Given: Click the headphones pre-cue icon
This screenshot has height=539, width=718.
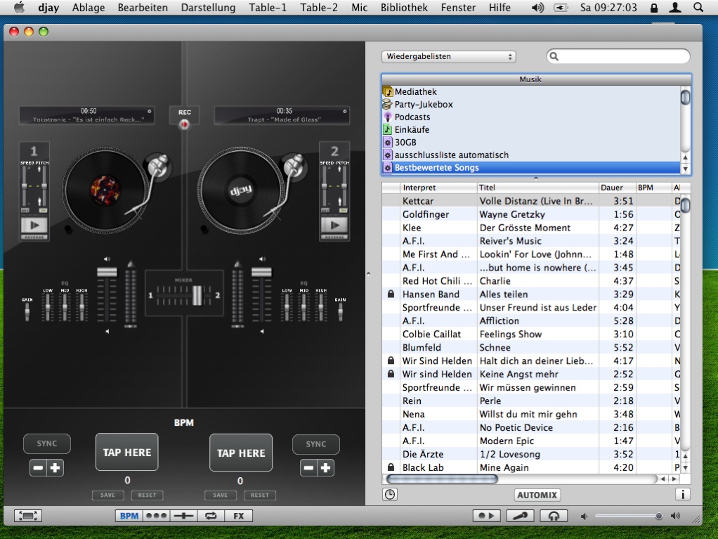Looking at the screenshot, I should [554, 516].
